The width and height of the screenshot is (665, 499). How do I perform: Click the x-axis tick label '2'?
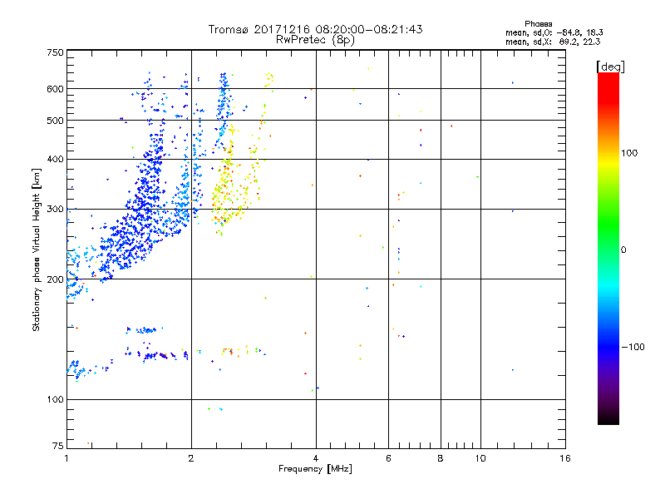(x=191, y=458)
